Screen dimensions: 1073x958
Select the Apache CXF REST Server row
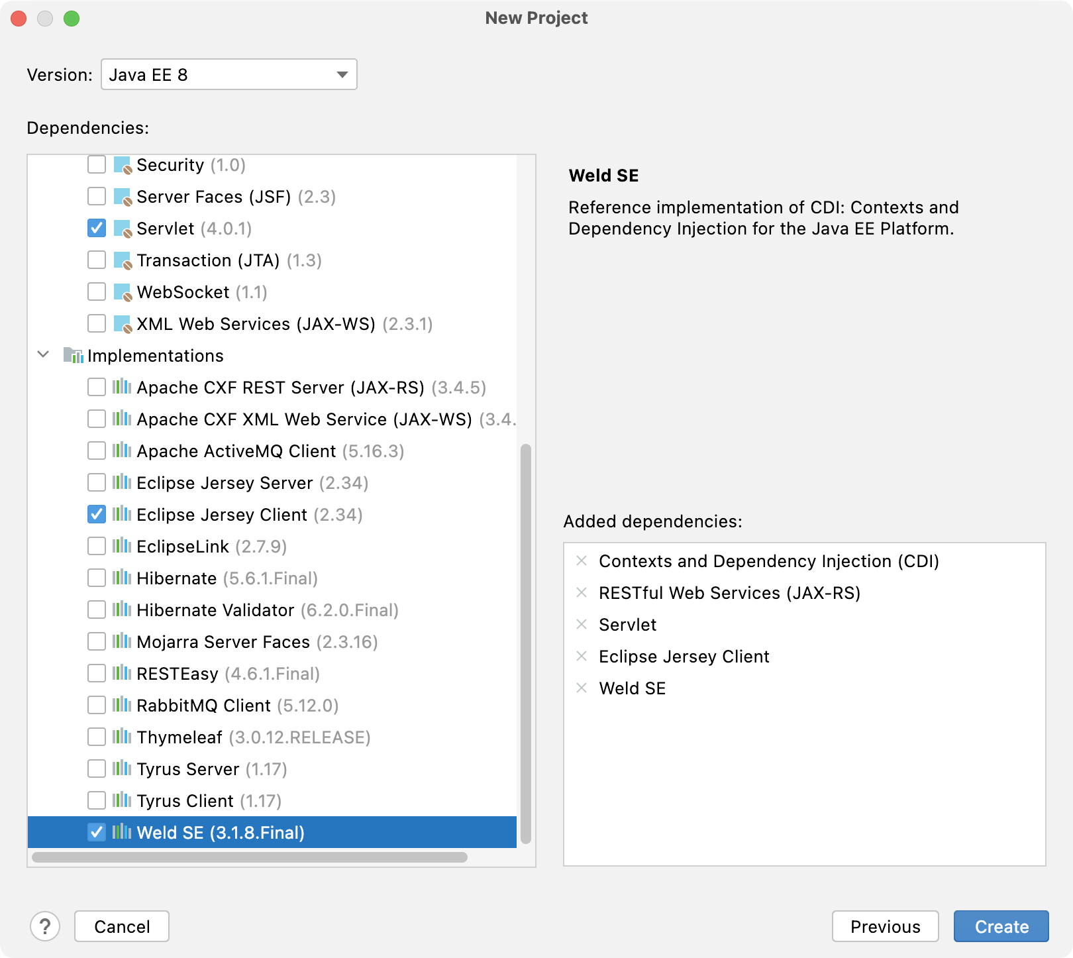pos(272,388)
